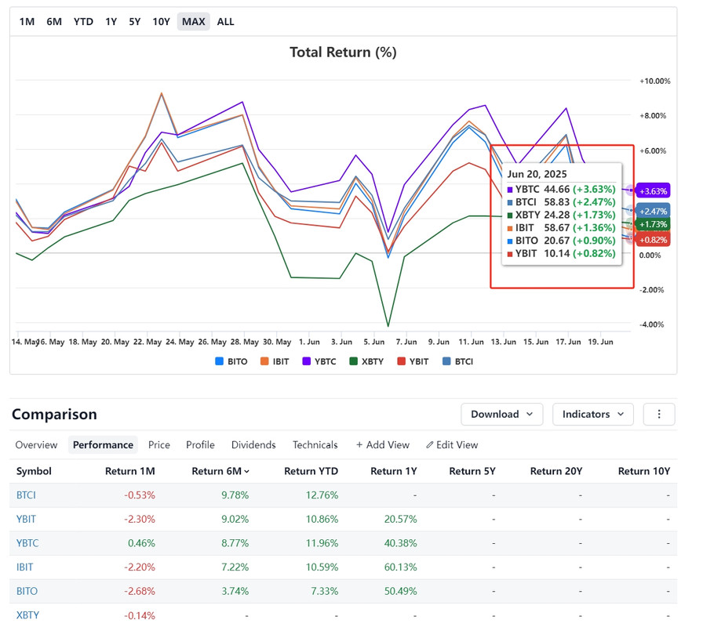Image resolution: width=703 pixels, height=627 pixels.
Task: Open the YBTC symbol link
Action: tap(27, 543)
